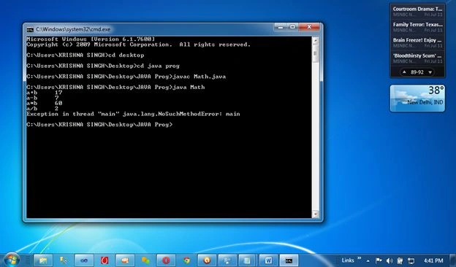
Task: Close the cmd.exe window
Action: pyautogui.click(x=309, y=27)
